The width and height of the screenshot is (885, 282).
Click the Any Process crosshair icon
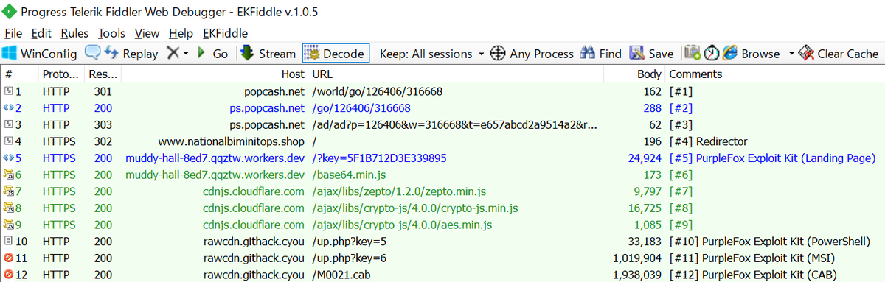pos(498,54)
